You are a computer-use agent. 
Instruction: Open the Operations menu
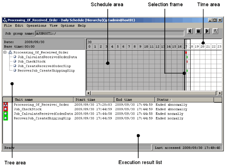point(36,25)
